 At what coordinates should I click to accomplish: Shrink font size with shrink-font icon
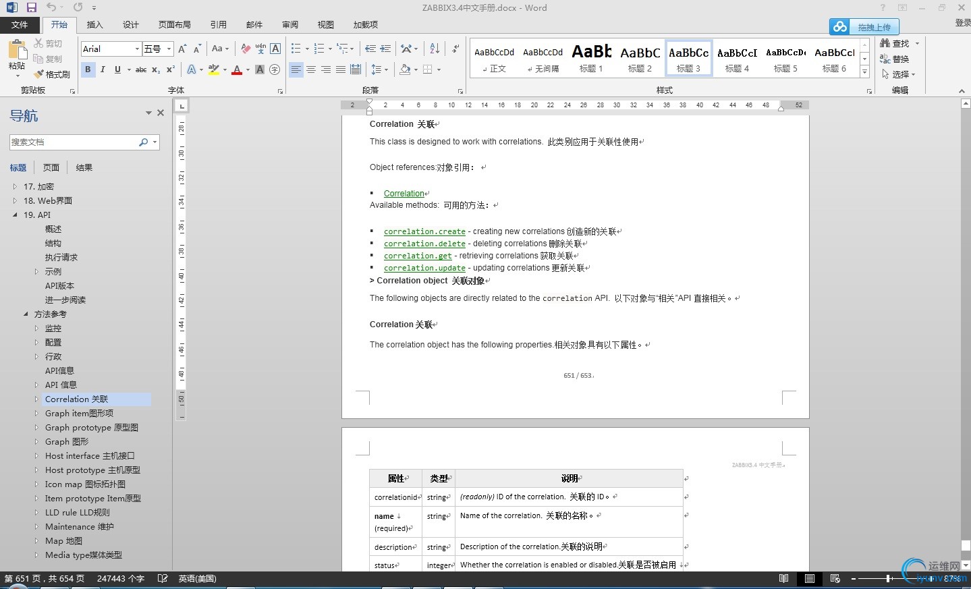pyautogui.click(x=197, y=49)
